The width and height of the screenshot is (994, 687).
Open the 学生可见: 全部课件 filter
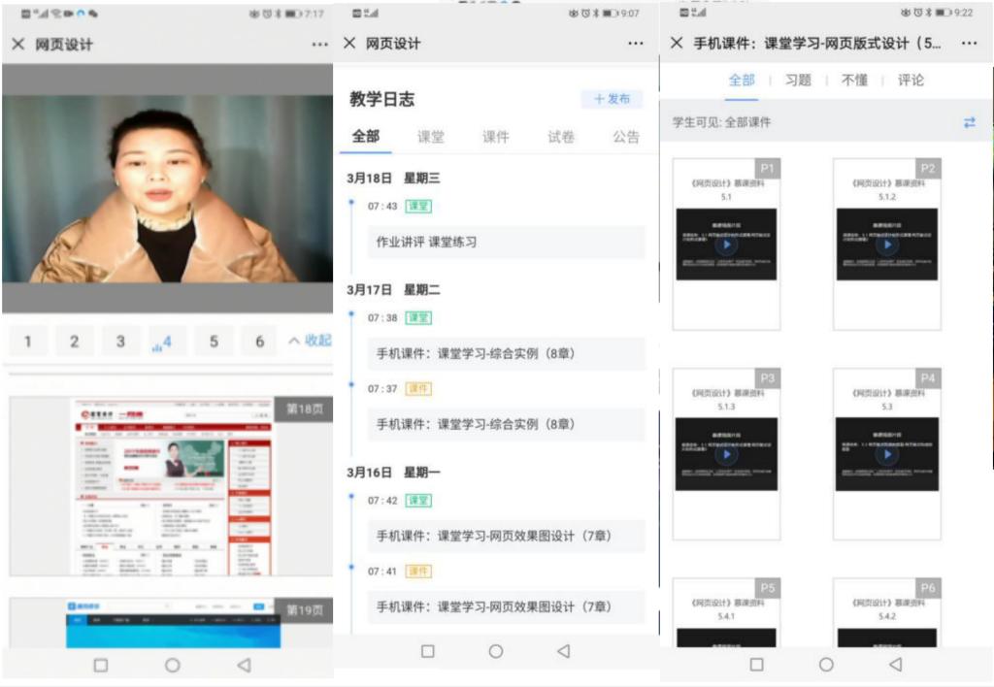click(x=722, y=122)
